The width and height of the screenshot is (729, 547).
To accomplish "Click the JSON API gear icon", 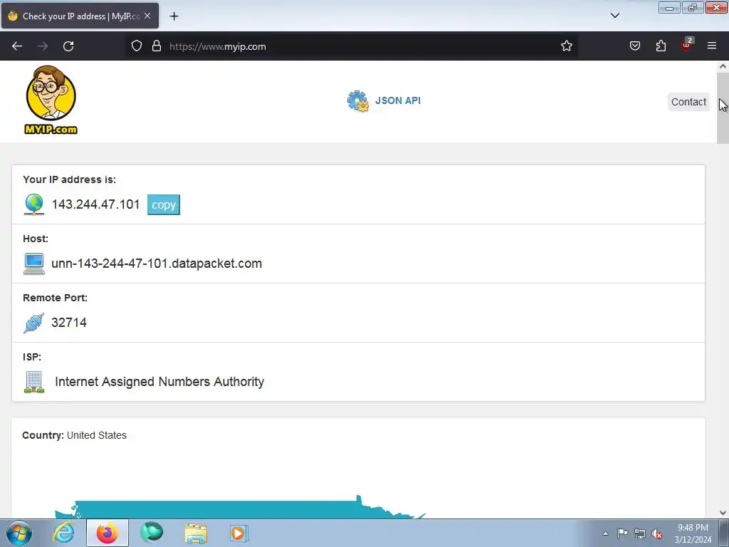I will point(357,101).
